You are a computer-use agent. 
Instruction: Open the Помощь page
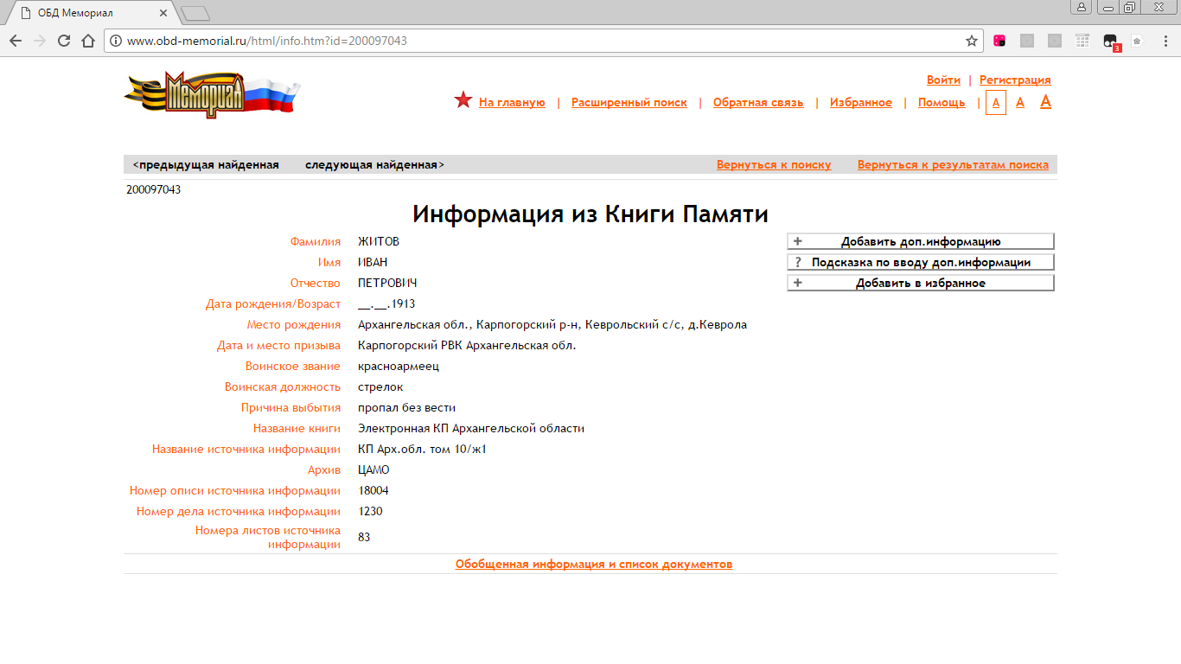tap(942, 103)
